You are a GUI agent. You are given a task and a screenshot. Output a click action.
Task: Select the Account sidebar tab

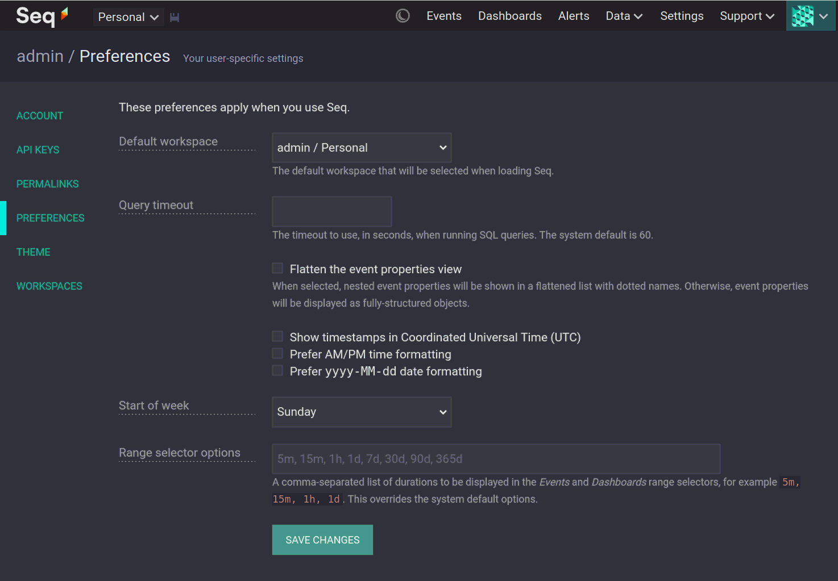coord(40,116)
